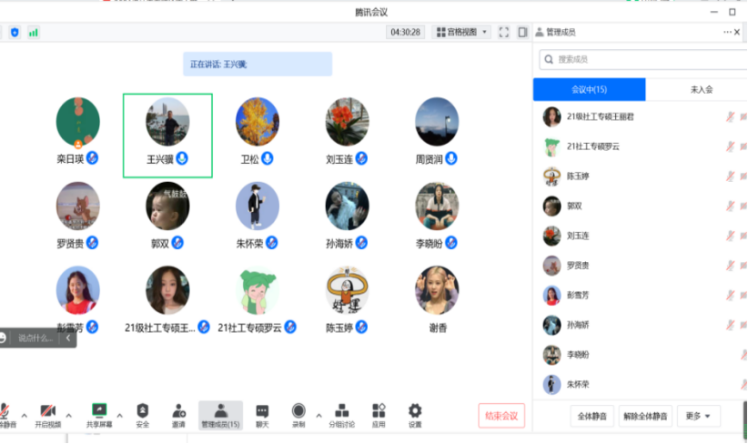The height and width of the screenshot is (444, 748).
Task: Click the 安全 security shield icon
Action: point(143,414)
